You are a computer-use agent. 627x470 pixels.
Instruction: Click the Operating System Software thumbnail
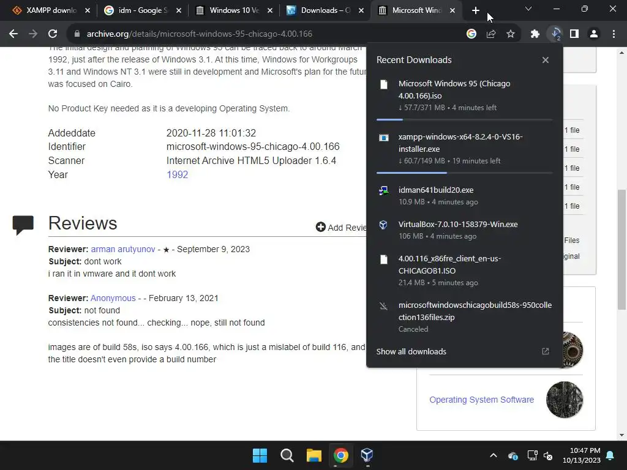click(x=565, y=400)
